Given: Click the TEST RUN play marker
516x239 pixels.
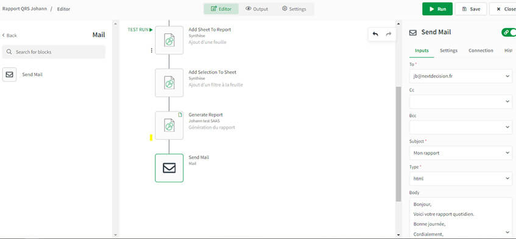Looking at the screenshot, I should (140, 30).
